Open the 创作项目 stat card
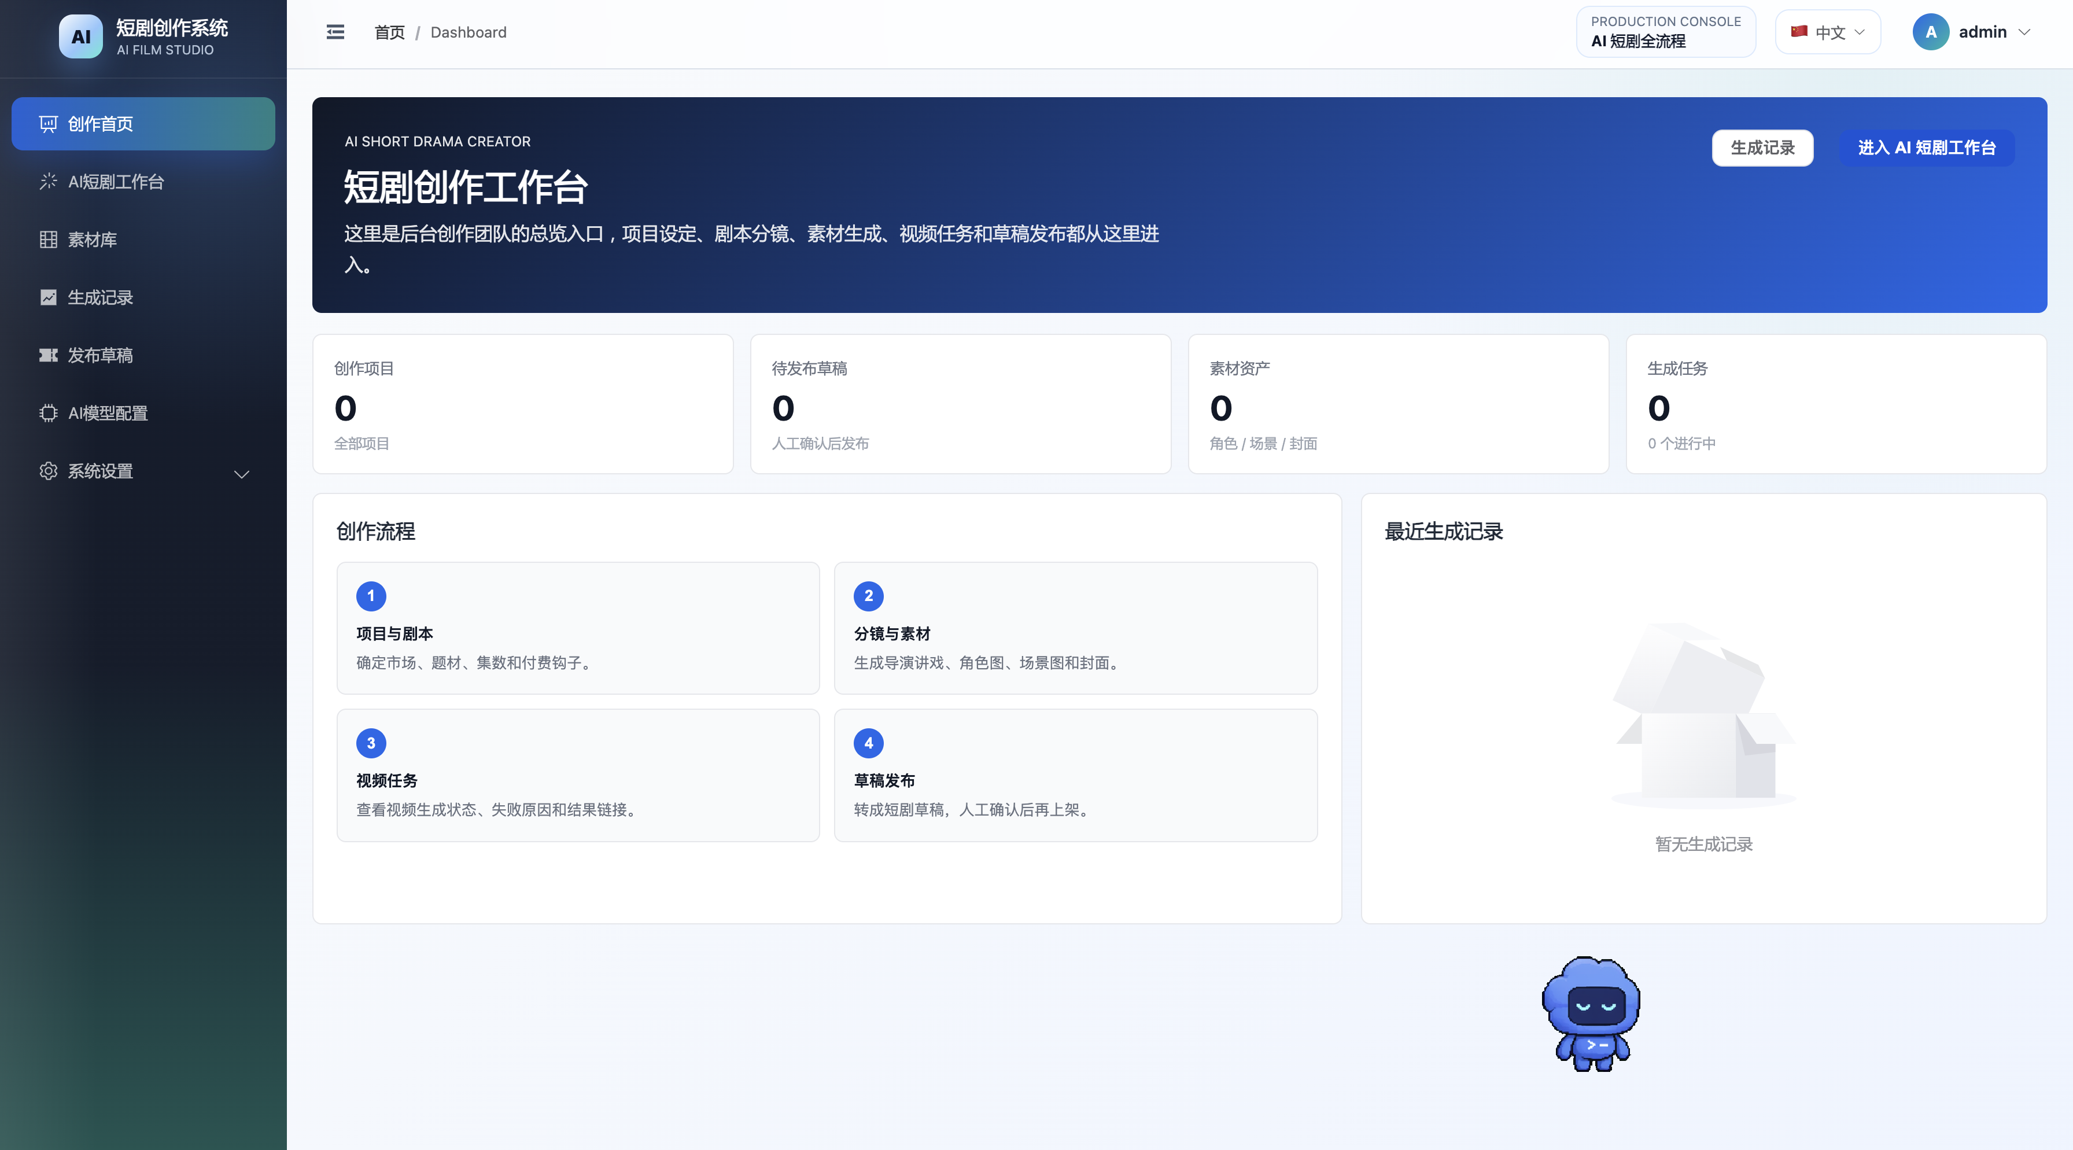Image resolution: width=2073 pixels, height=1150 pixels. [523, 404]
